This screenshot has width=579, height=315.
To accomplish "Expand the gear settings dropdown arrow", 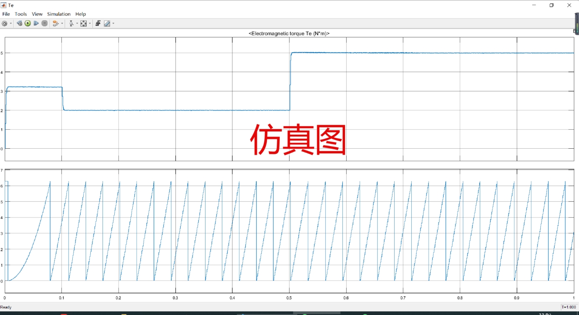I will (x=11, y=23).
